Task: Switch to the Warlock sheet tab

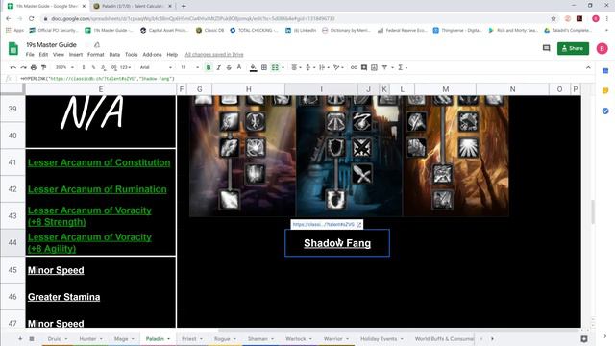Action: [x=298, y=338]
